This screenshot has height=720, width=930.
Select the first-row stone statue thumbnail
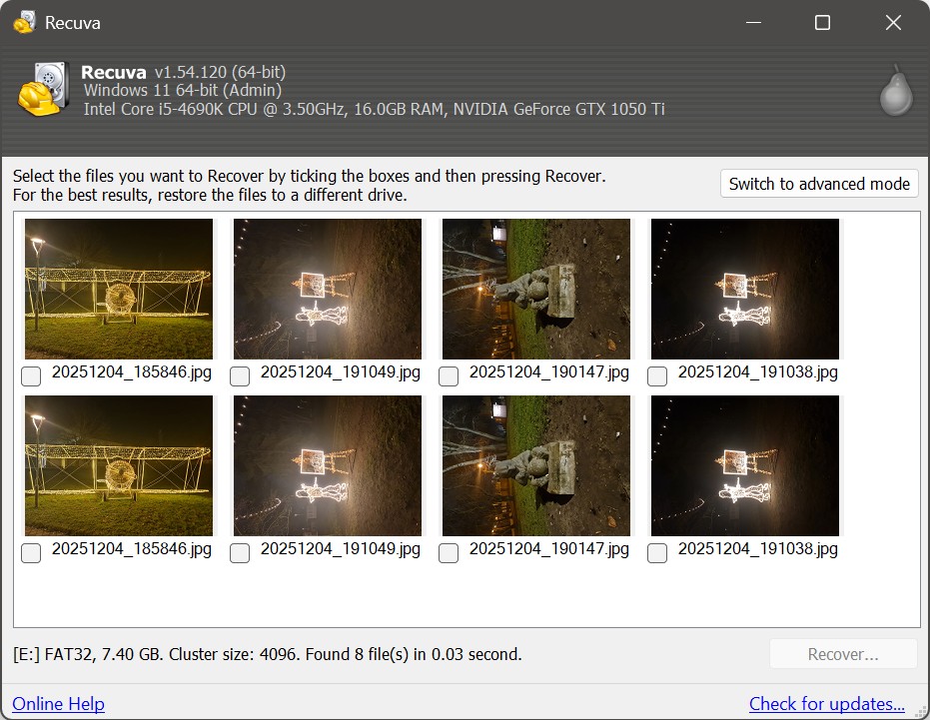point(536,289)
